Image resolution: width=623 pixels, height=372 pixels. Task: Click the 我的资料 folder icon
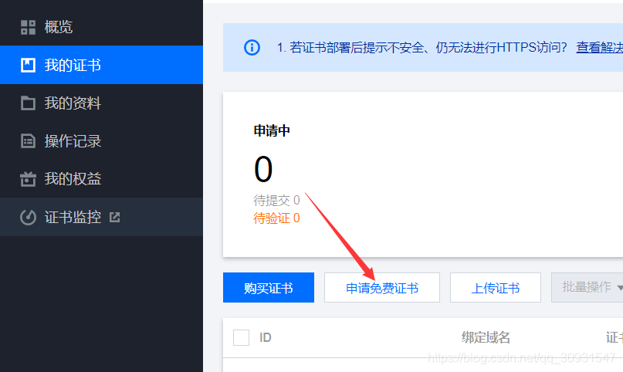[x=28, y=103]
